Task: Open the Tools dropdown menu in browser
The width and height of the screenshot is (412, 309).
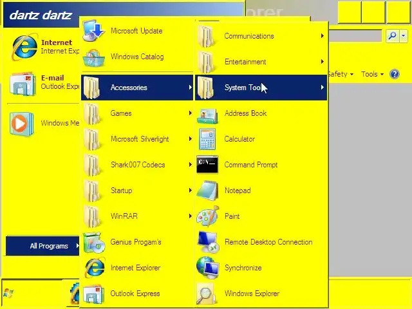Action: (372, 75)
